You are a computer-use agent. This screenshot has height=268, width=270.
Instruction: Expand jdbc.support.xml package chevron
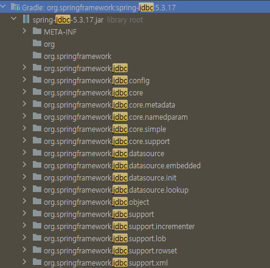click(24, 262)
